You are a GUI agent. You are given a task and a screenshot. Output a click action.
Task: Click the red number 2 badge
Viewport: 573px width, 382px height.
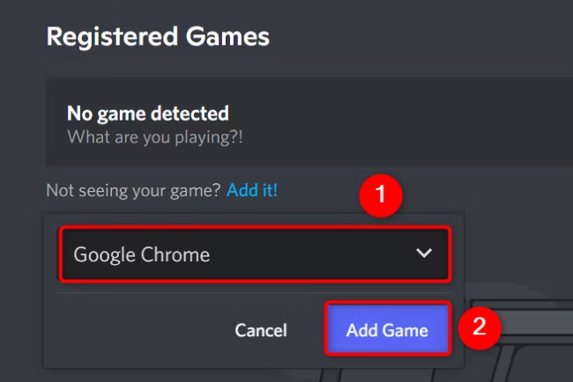point(479,327)
